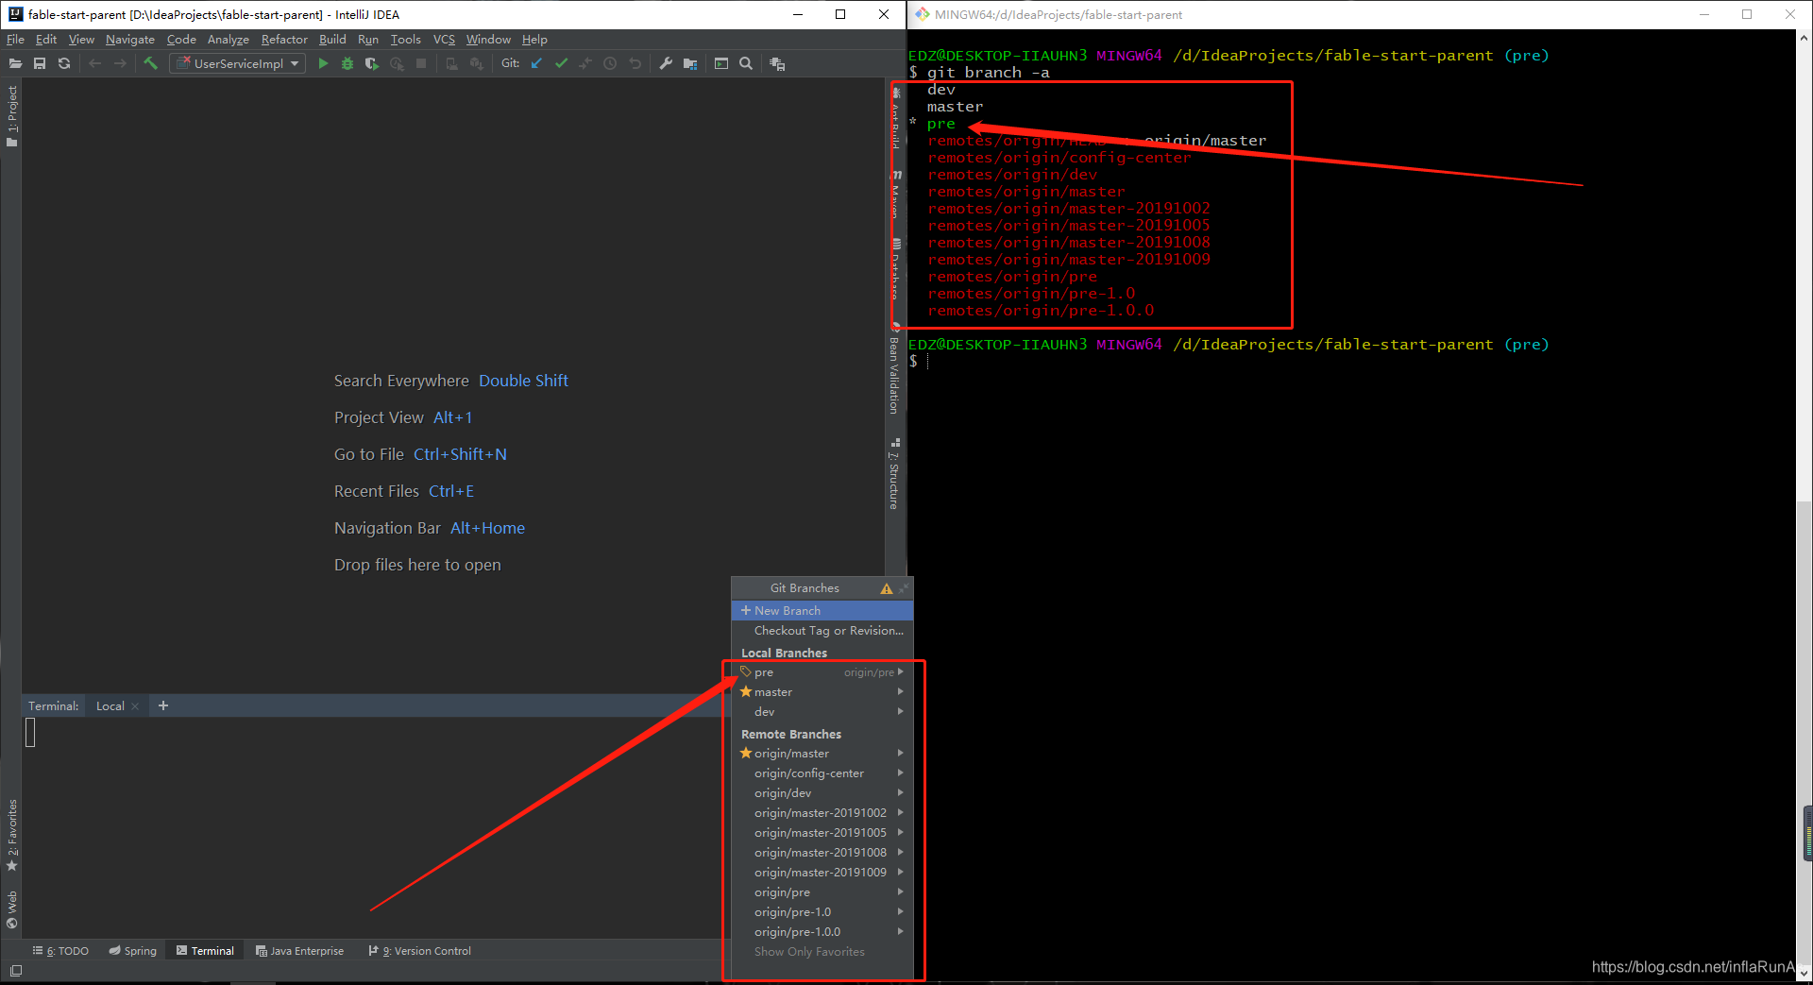Expand submenu arrow for origin/config-center
This screenshot has height=985, width=1813.
pos(901,773)
